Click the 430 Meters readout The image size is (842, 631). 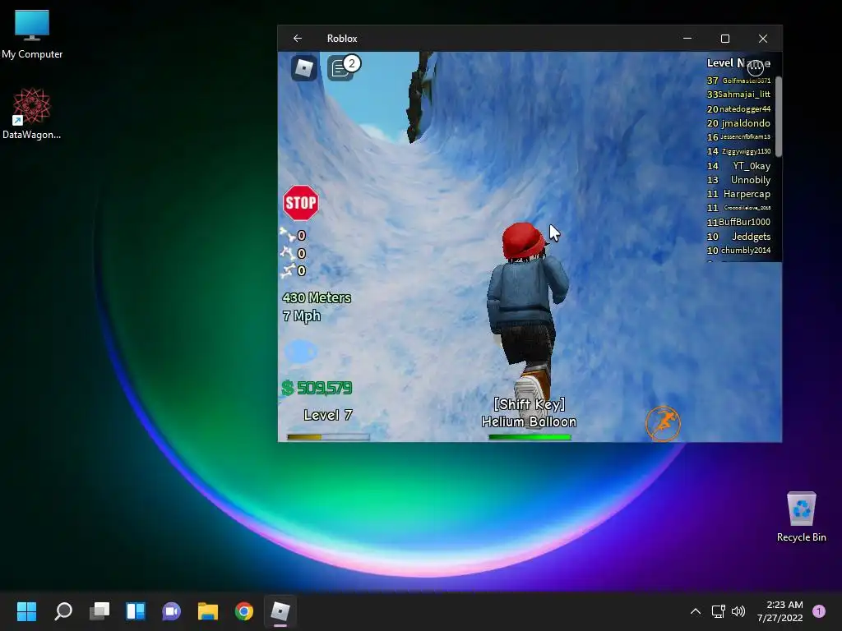point(317,297)
